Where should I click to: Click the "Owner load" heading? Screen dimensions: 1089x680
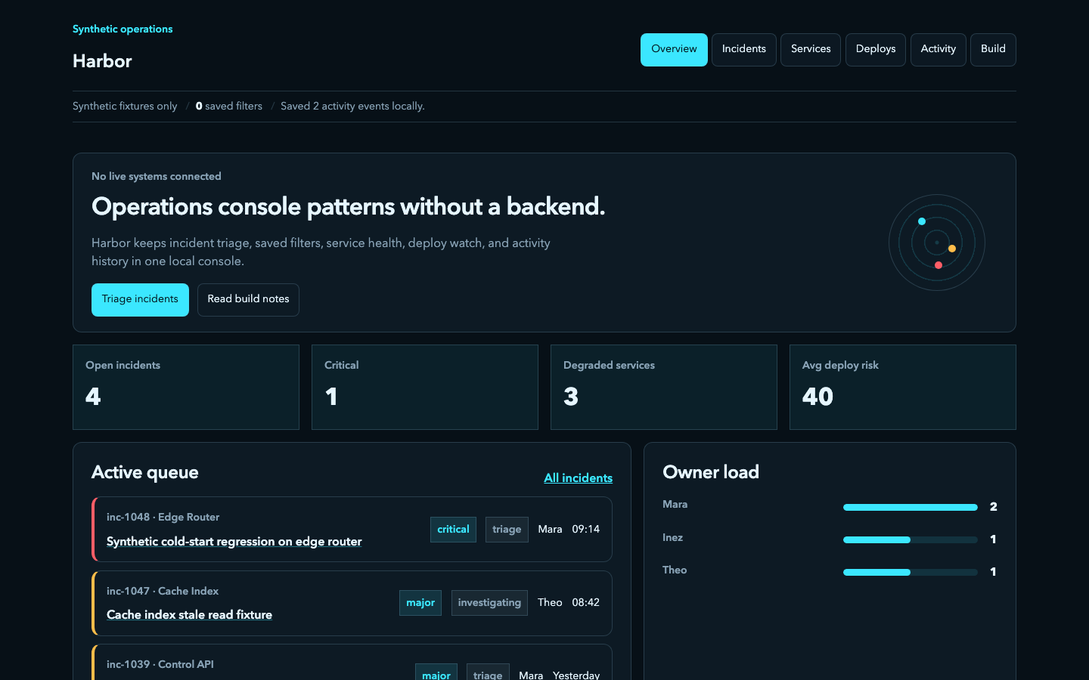click(x=711, y=473)
